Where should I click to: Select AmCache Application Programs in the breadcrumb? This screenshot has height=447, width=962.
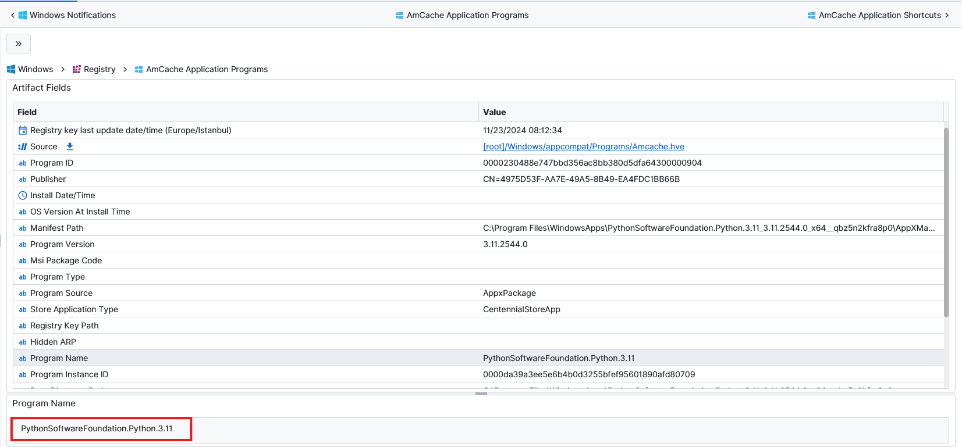[x=207, y=69]
